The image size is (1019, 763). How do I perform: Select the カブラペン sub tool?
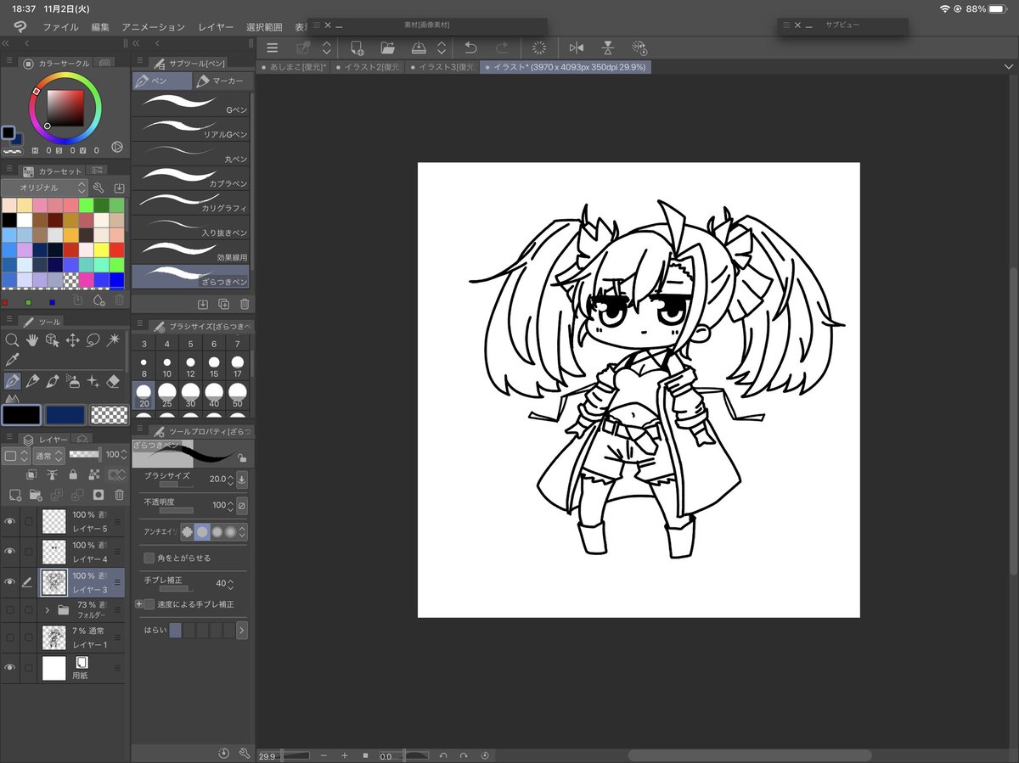click(192, 178)
